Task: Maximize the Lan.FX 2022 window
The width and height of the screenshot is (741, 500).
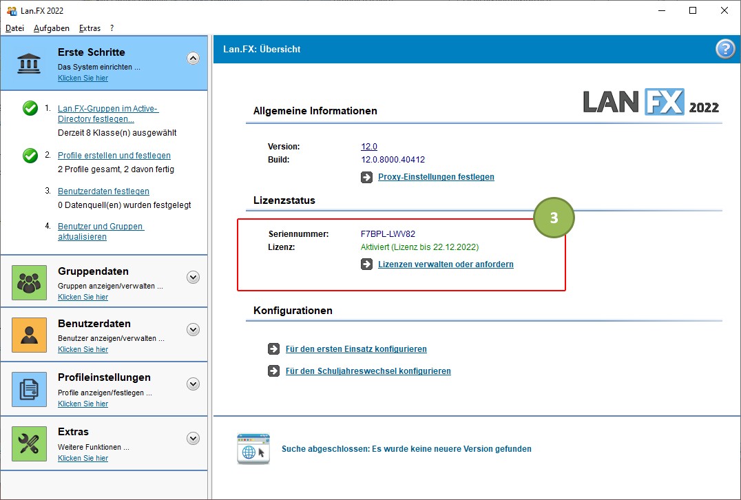Action: point(693,10)
